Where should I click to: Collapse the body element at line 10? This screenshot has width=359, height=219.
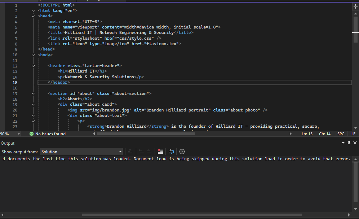click(33, 54)
